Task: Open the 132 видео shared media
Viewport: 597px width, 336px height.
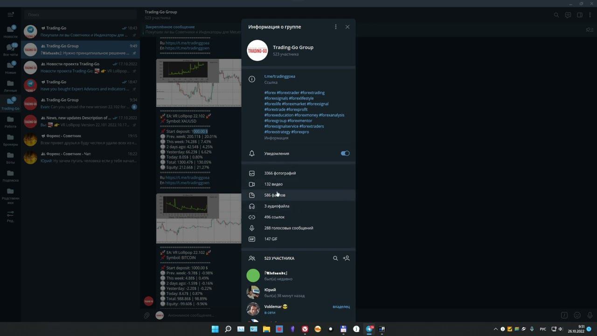Action: (x=298, y=184)
